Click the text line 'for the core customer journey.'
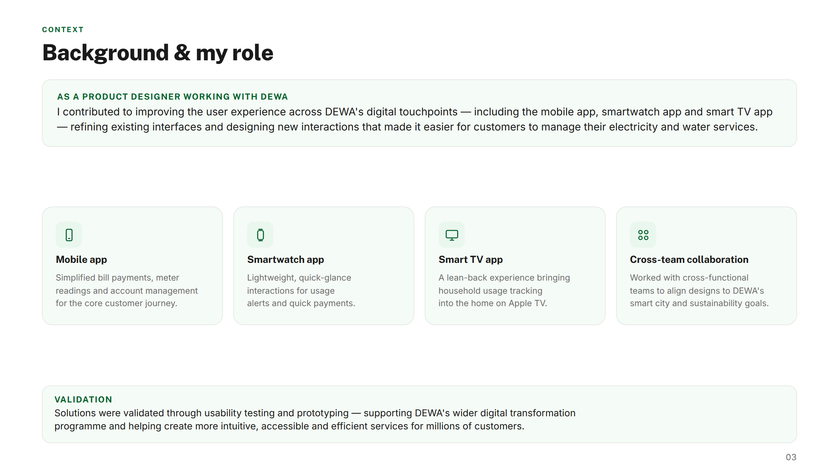 pyautogui.click(x=116, y=303)
